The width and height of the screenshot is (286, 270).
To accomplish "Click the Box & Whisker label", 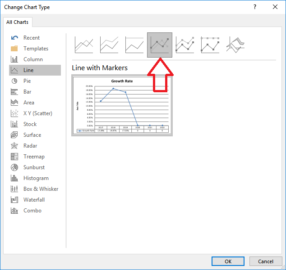I will 41,189.
